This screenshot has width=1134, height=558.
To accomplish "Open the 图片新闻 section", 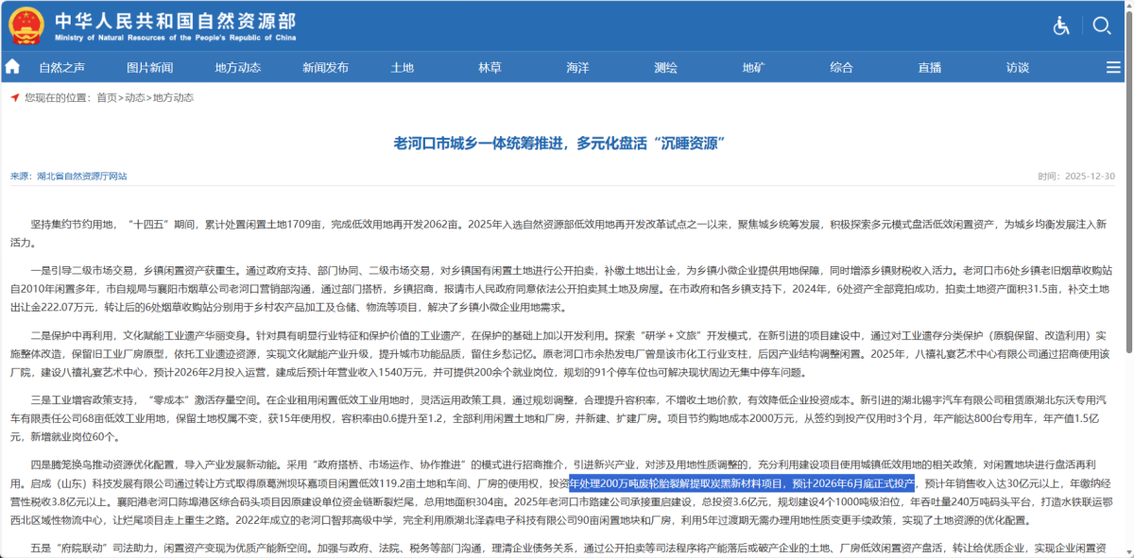I will 150,67.
